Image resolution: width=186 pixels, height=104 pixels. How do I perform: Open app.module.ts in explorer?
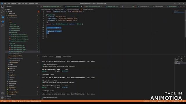14,62
